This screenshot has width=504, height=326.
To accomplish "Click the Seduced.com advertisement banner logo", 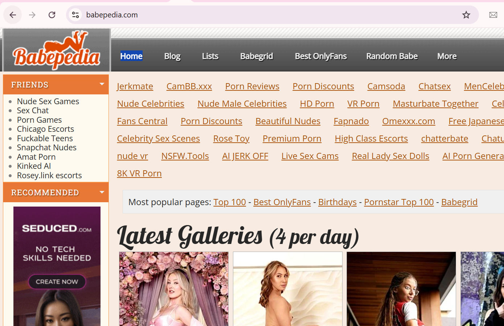I will pos(57,228).
